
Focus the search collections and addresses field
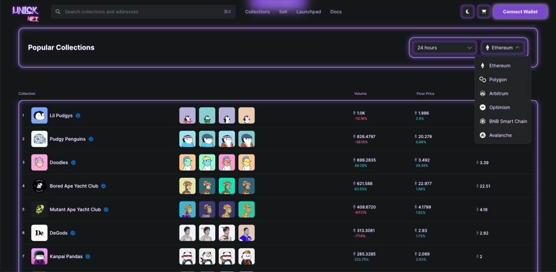[143, 12]
